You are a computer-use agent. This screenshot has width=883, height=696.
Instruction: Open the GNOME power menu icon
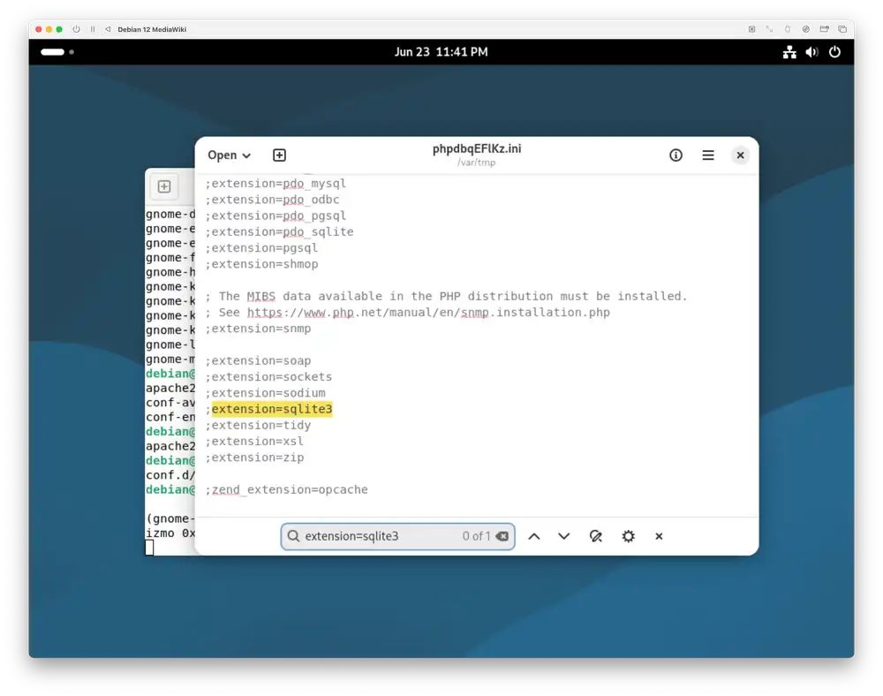click(x=834, y=52)
